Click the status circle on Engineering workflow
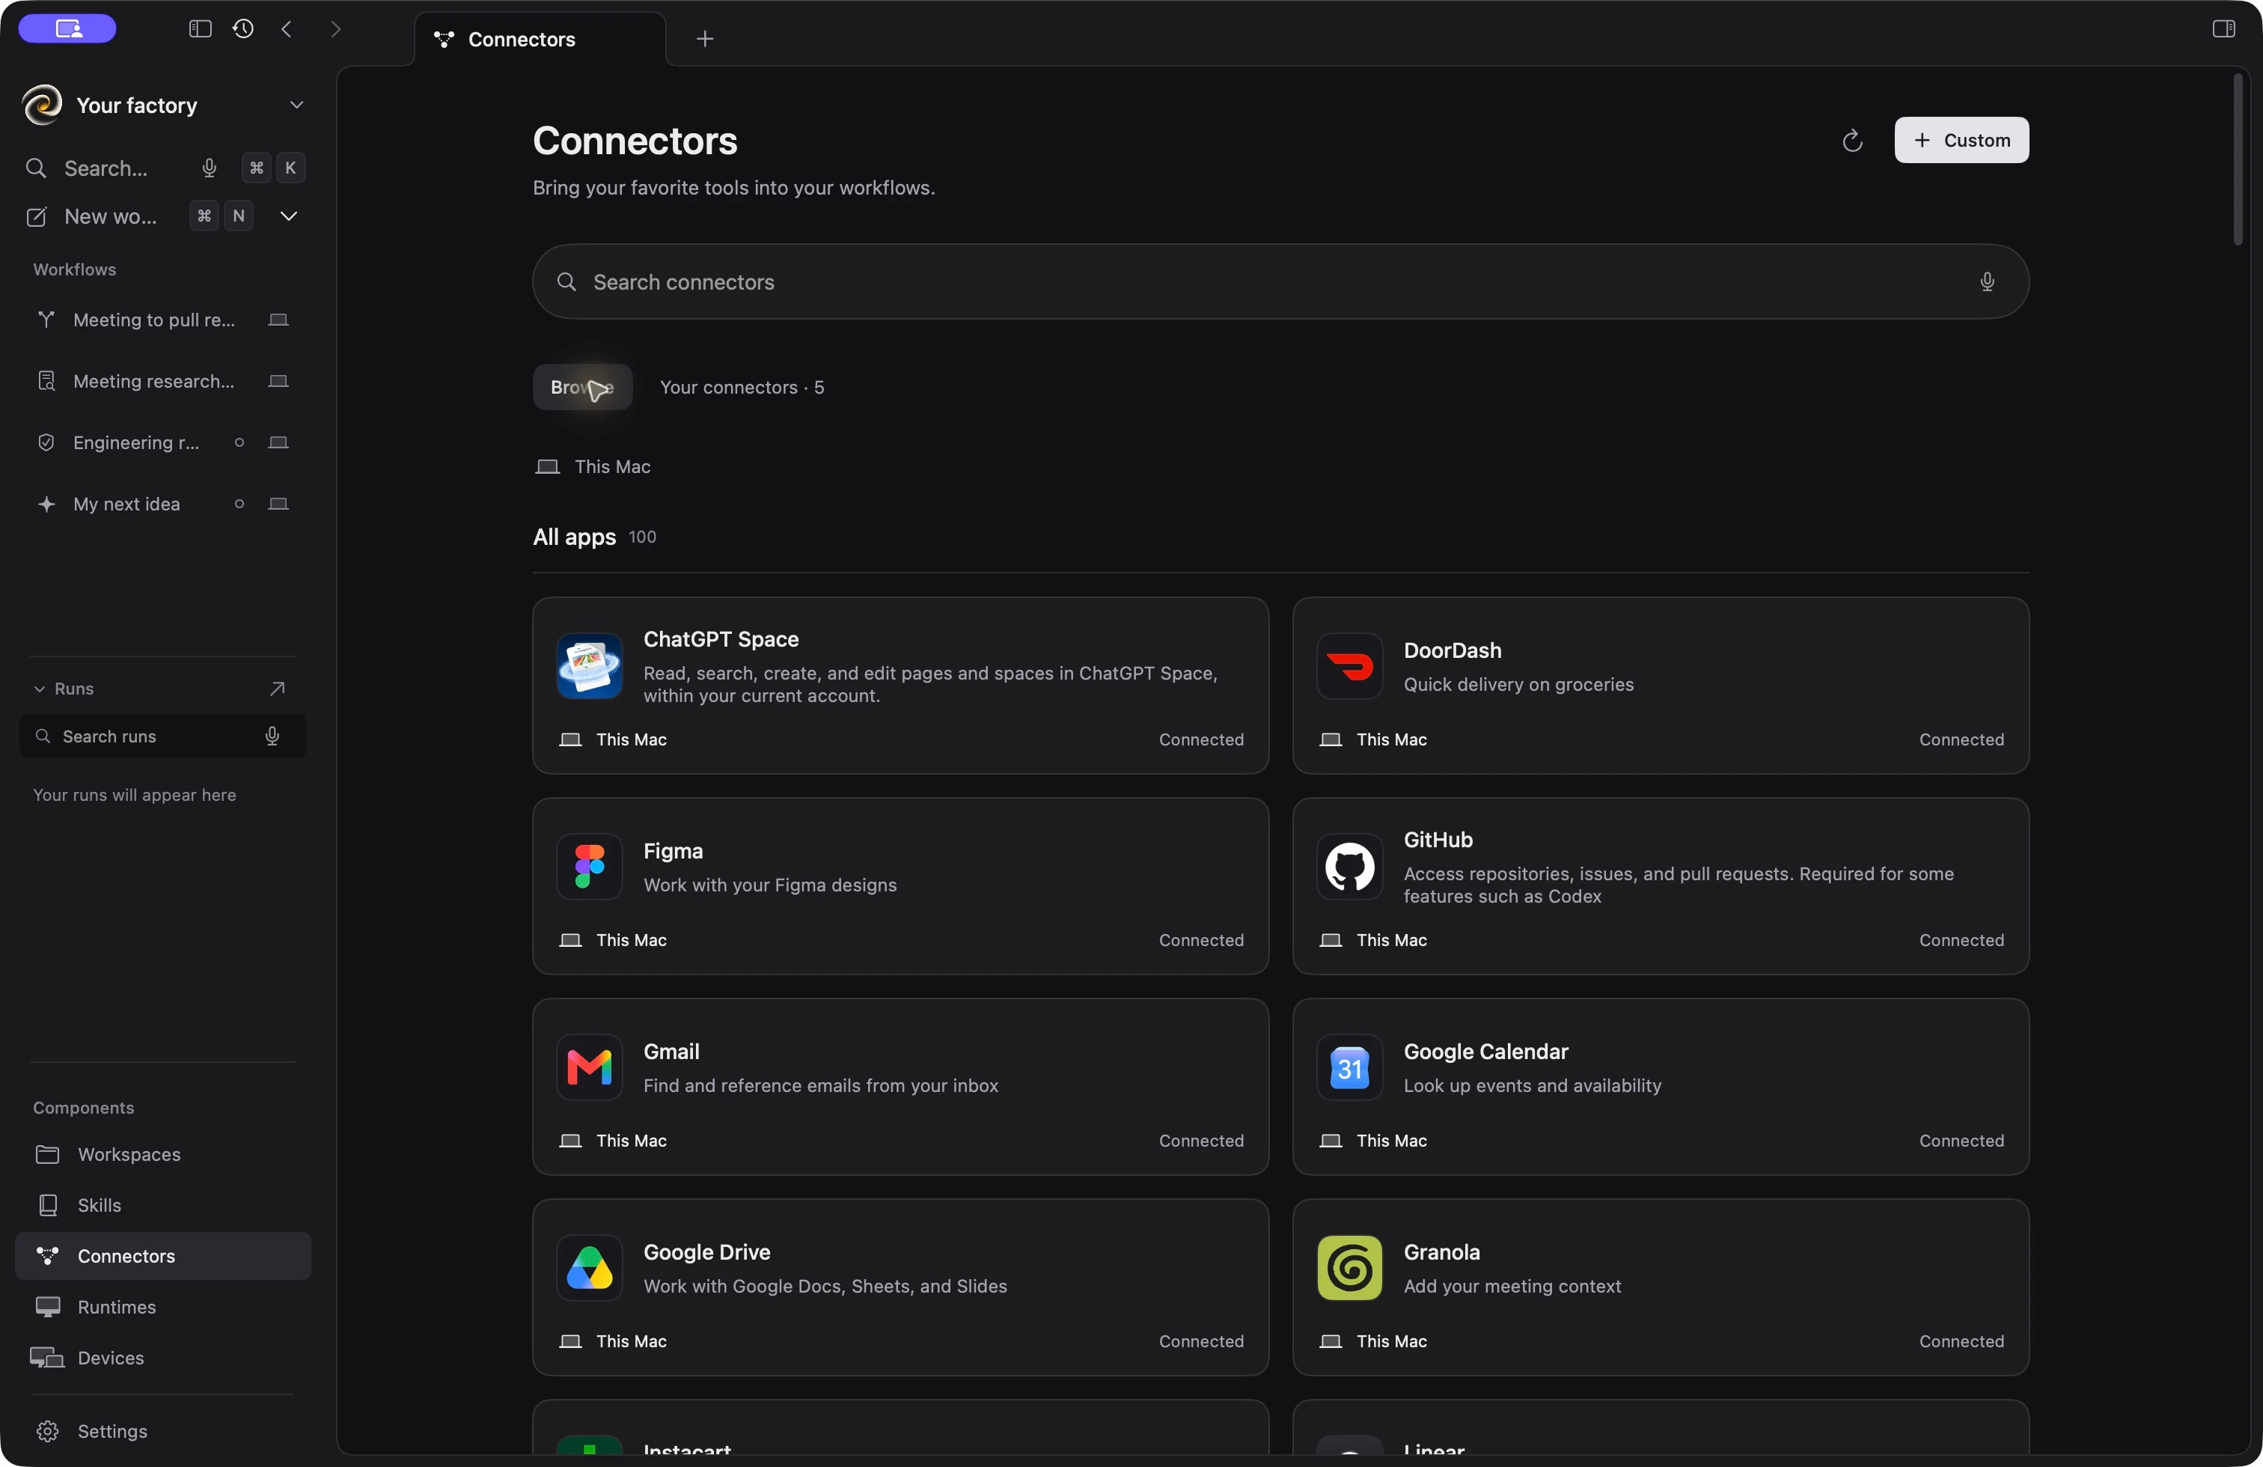 [x=239, y=443]
